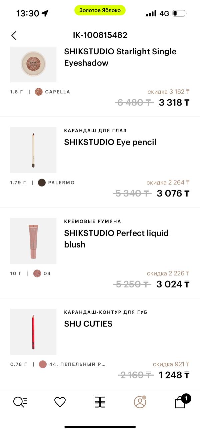Screen dimensions: 200x432
Task: Open the eyeshadow product thumbnail
Action: 33,64
